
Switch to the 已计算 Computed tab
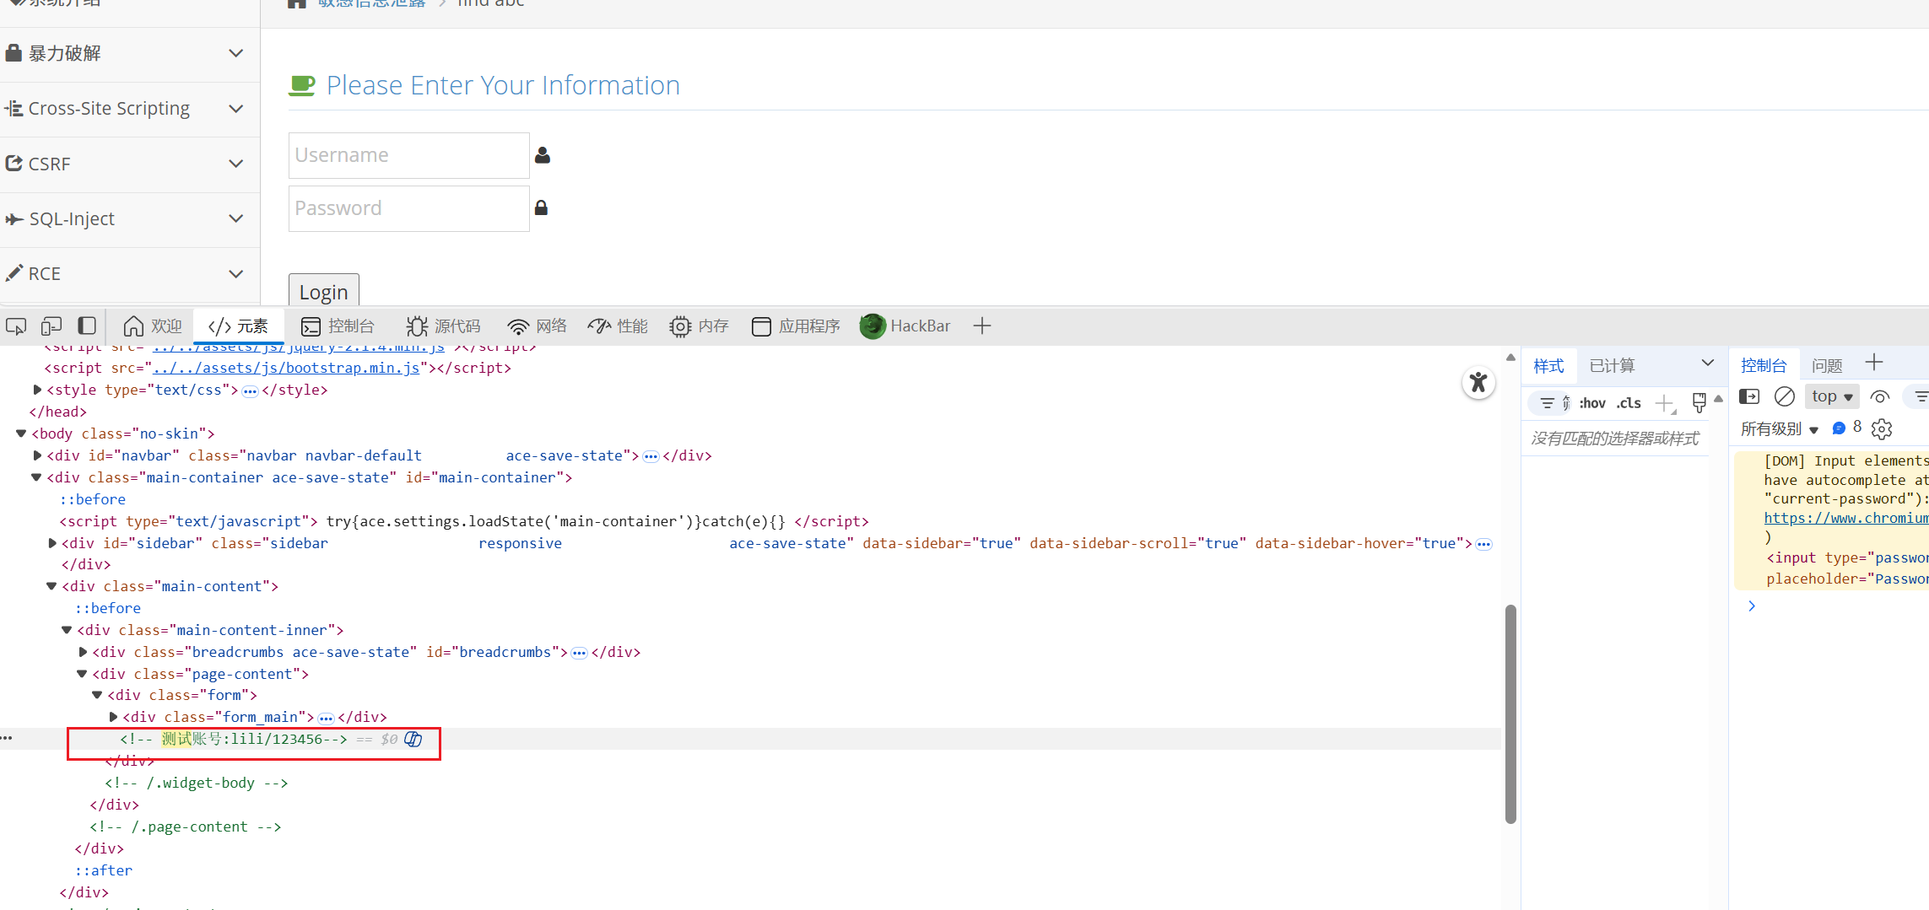[x=1612, y=366]
